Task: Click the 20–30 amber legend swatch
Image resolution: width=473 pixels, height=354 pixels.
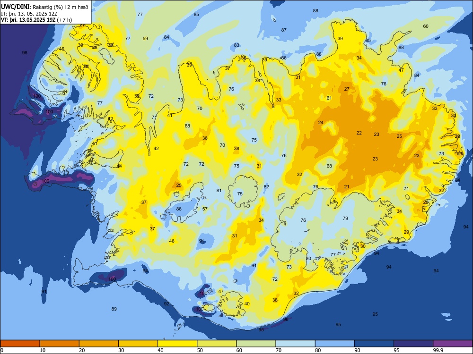Action: click(99, 344)
